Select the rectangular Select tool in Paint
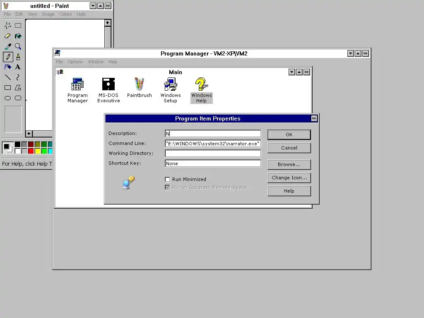424x318 pixels. (18, 26)
